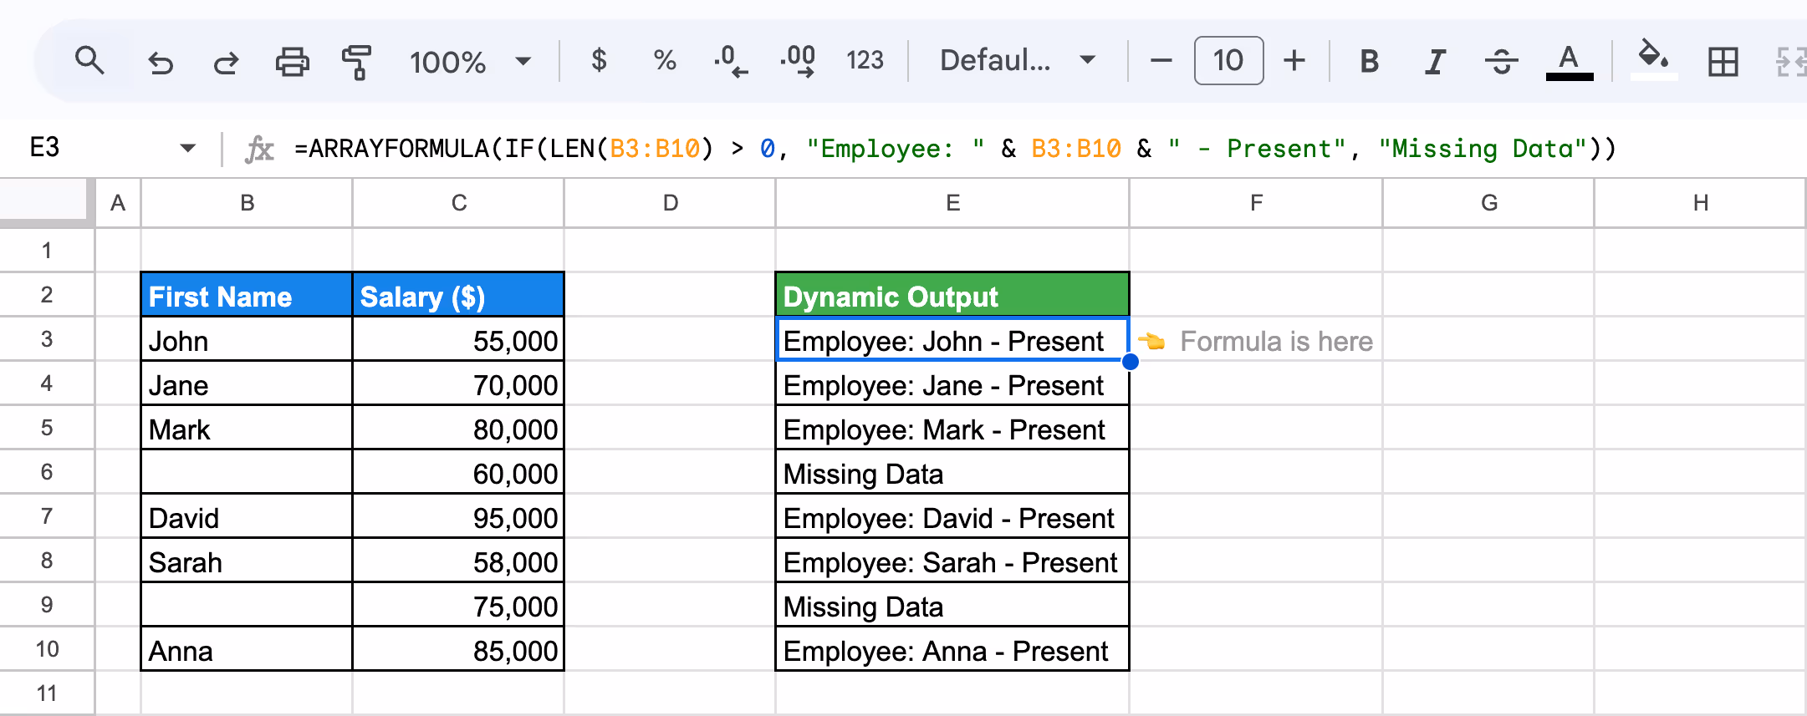1807x716 pixels.
Task: Select cell Employee: Jane - Present
Action: (x=952, y=383)
